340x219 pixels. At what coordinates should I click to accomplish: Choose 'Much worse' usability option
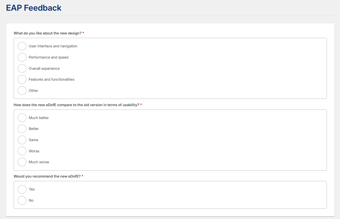[x=22, y=162]
